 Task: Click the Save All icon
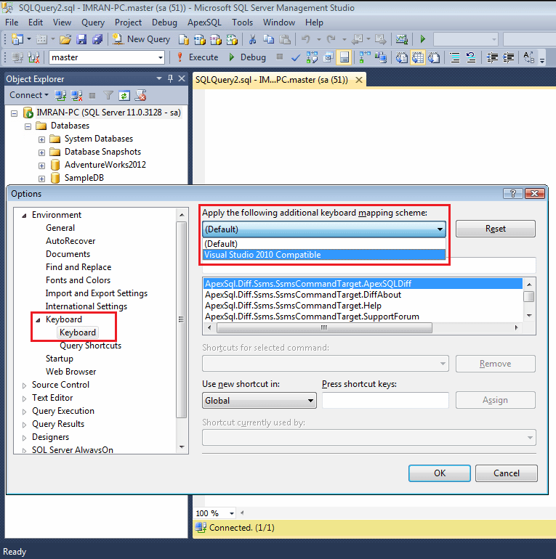(97, 39)
